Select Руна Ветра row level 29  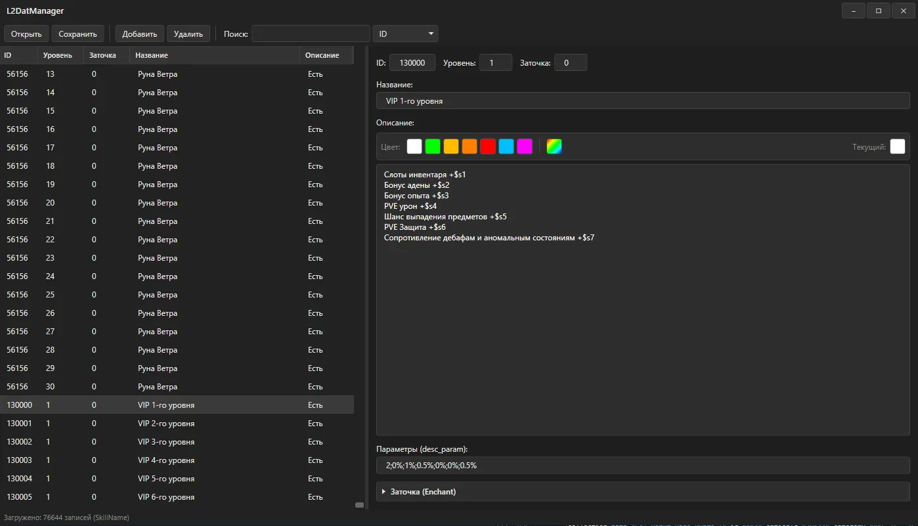coord(177,368)
